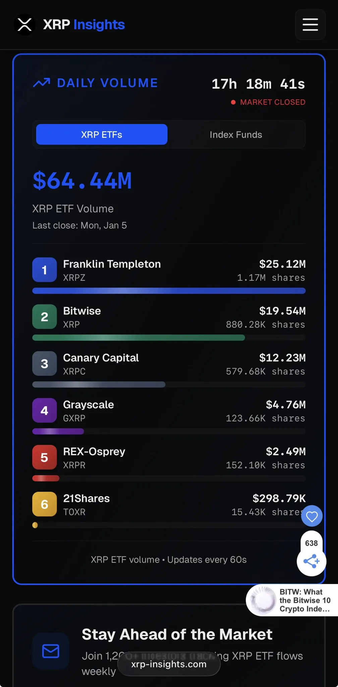The width and height of the screenshot is (338, 687).
Task: Click the share icon button
Action: coord(311,561)
